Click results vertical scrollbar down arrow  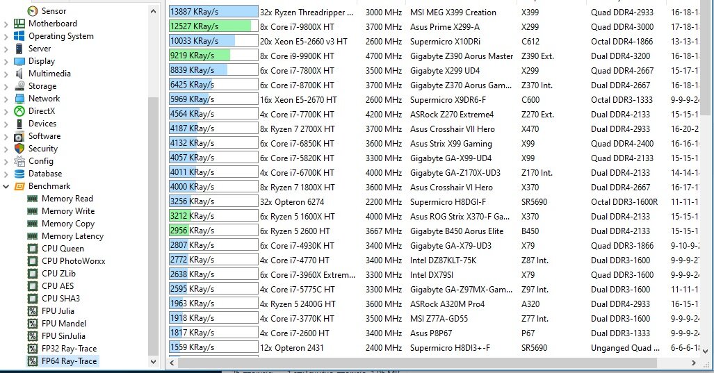706,351
